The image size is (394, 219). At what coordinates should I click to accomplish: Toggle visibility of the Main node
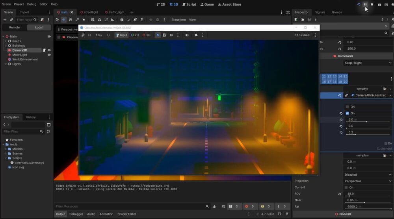coord(49,36)
